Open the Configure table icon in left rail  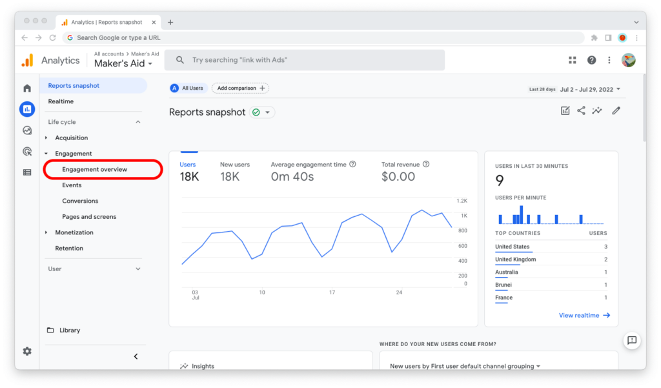tap(27, 172)
